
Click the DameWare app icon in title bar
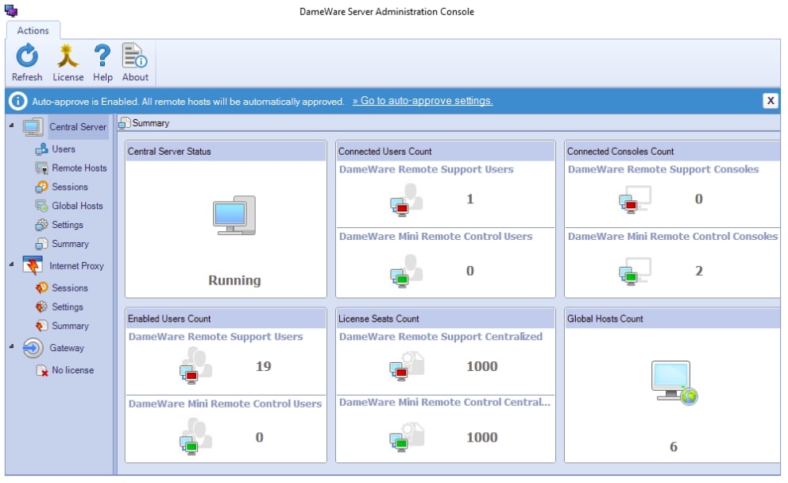tap(11, 10)
